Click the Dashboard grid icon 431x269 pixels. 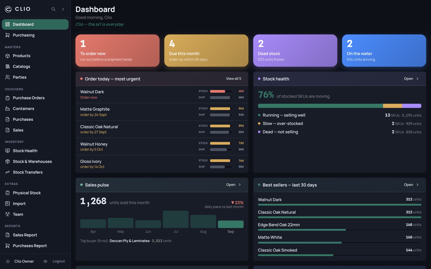(x=8, y=24)
